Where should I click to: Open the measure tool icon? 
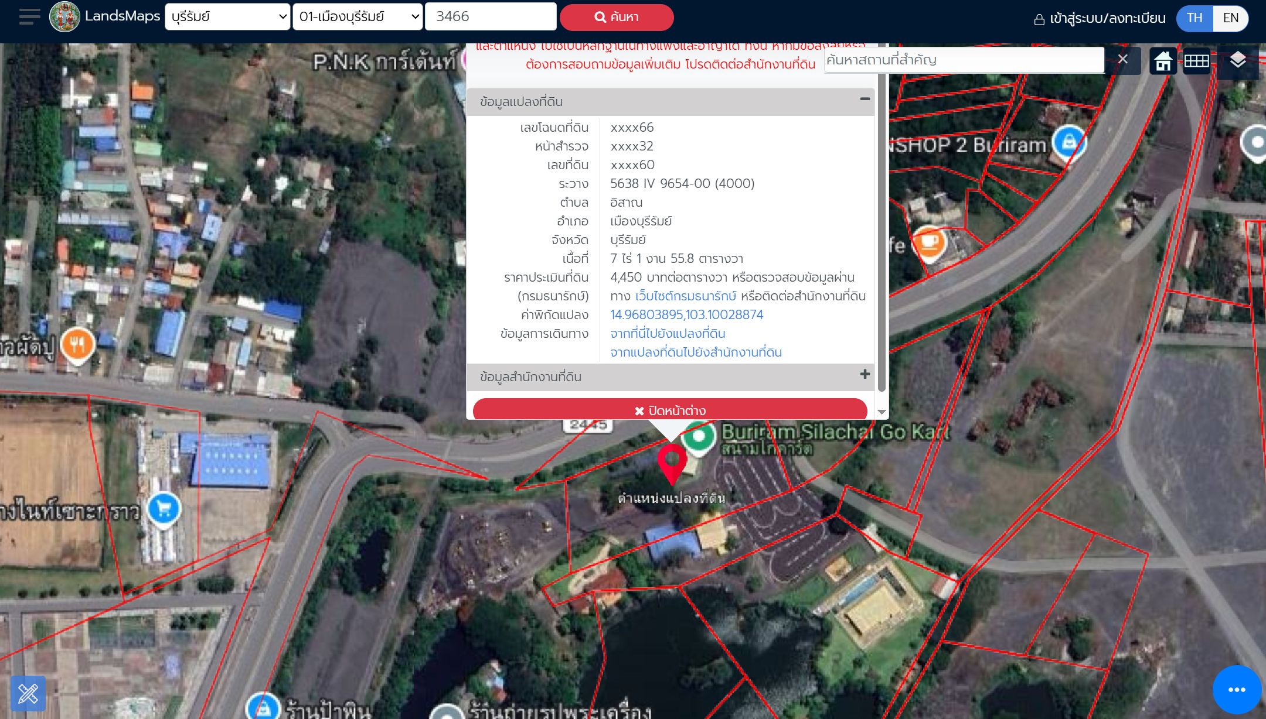coord(28,694)
